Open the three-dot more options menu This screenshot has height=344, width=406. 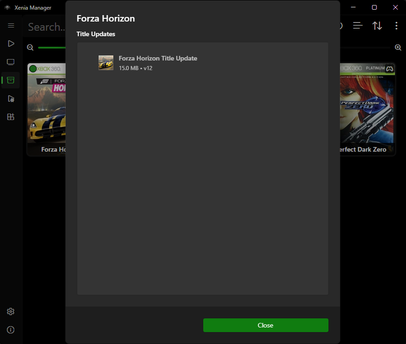click(x=396, y=26)
